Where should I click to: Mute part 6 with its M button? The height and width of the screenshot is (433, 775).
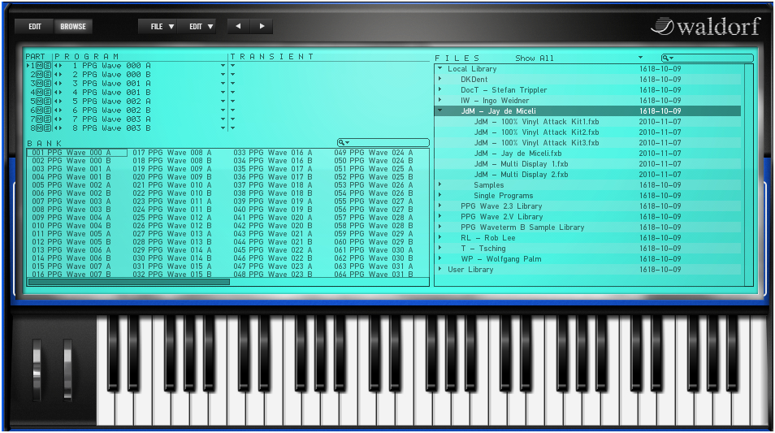tap(40, 110)
